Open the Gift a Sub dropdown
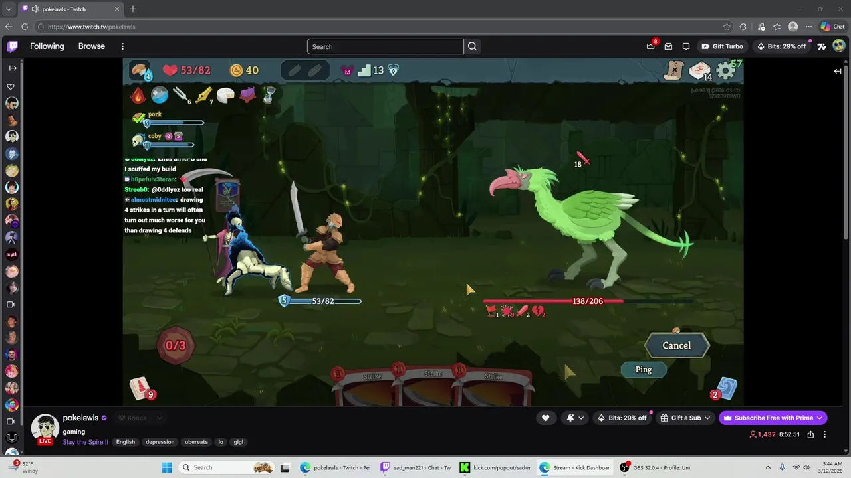This screenshot has height=478, width=851. point(685,418)
